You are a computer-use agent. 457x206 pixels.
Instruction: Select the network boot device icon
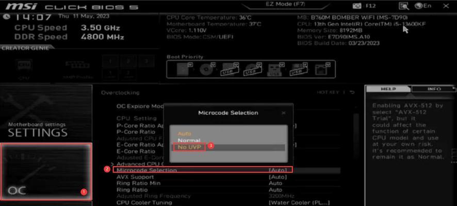pyautogui.click(x=322, y=69)
